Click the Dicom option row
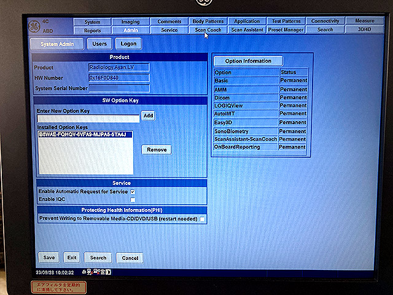This screenshot has height=295, width=393. pos(260,98)
